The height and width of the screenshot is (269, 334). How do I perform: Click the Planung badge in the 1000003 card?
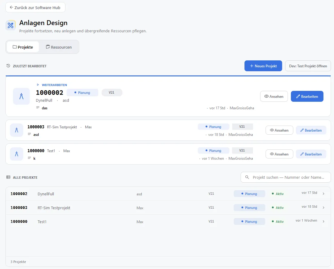[x=213, y=127]
